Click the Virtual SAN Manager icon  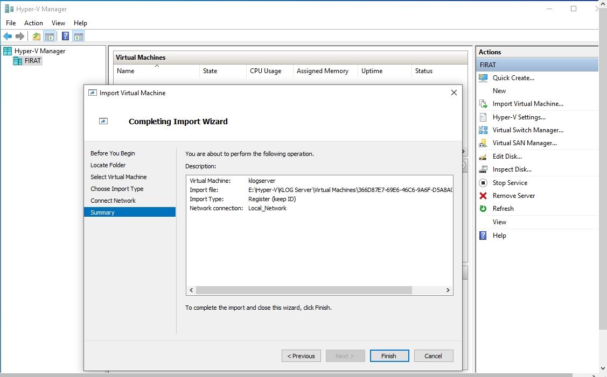483,143
